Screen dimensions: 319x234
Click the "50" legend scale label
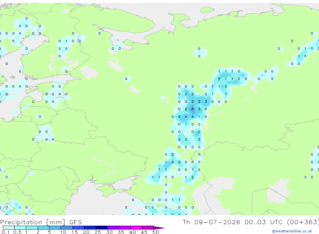156,232
